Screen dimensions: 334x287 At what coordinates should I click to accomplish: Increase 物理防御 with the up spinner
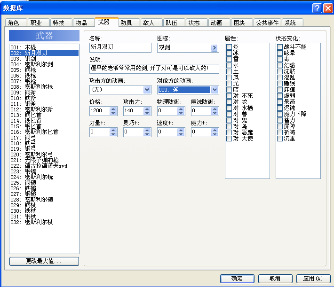coord(181,109)
